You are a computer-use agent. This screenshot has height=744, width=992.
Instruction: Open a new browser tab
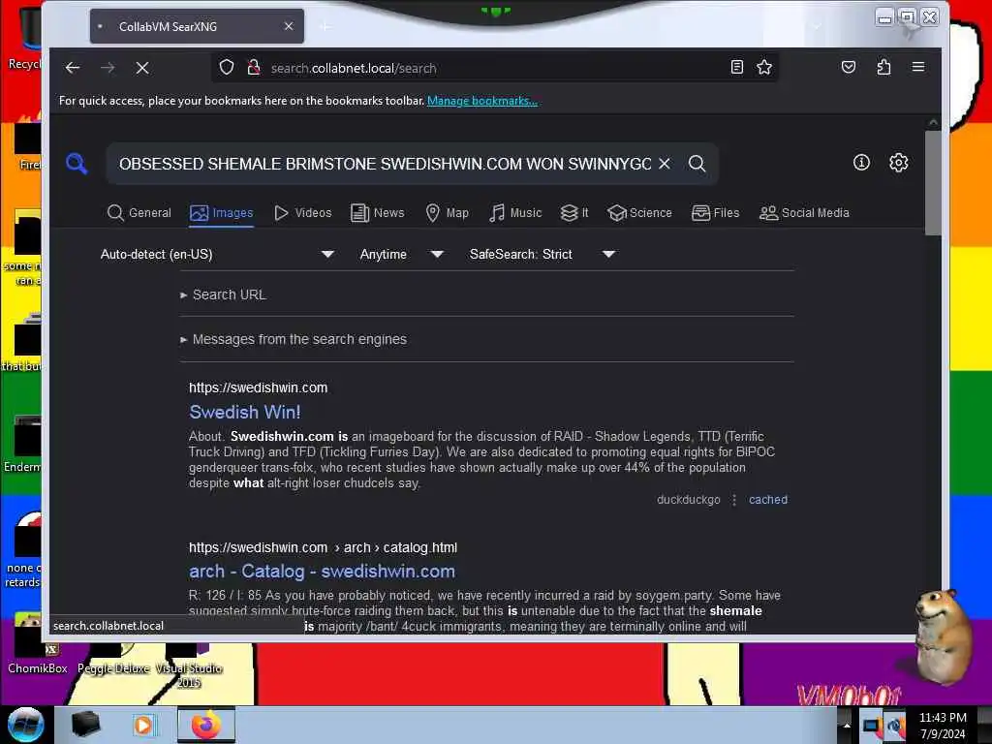point(325,26)
